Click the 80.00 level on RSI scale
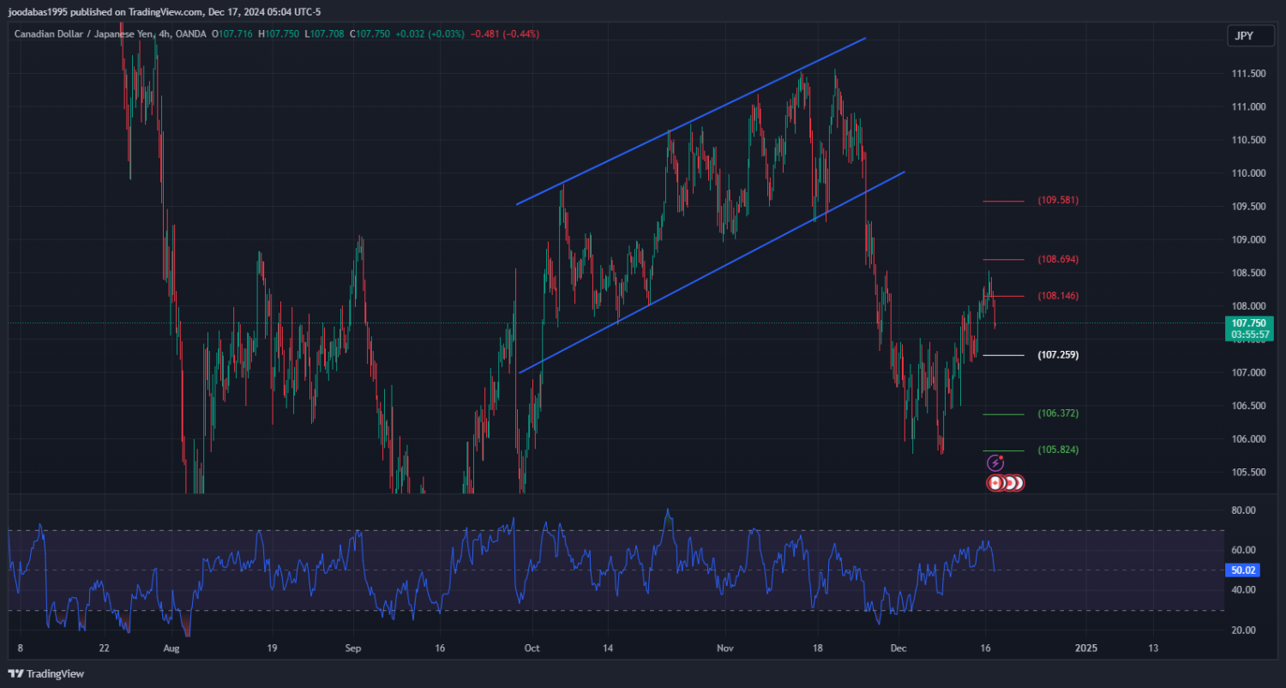The height and width of the screenshot is (688, 1286). [x=1242, y=510]
